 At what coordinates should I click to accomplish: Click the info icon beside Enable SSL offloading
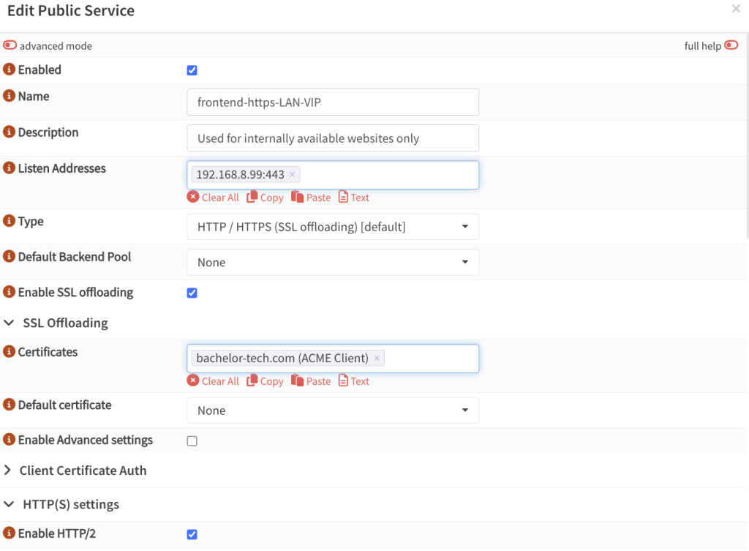click(x=9, y=292)
